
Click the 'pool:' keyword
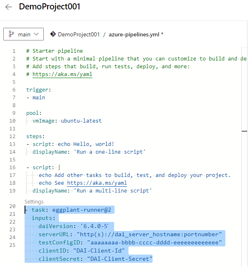pos(34,113)
